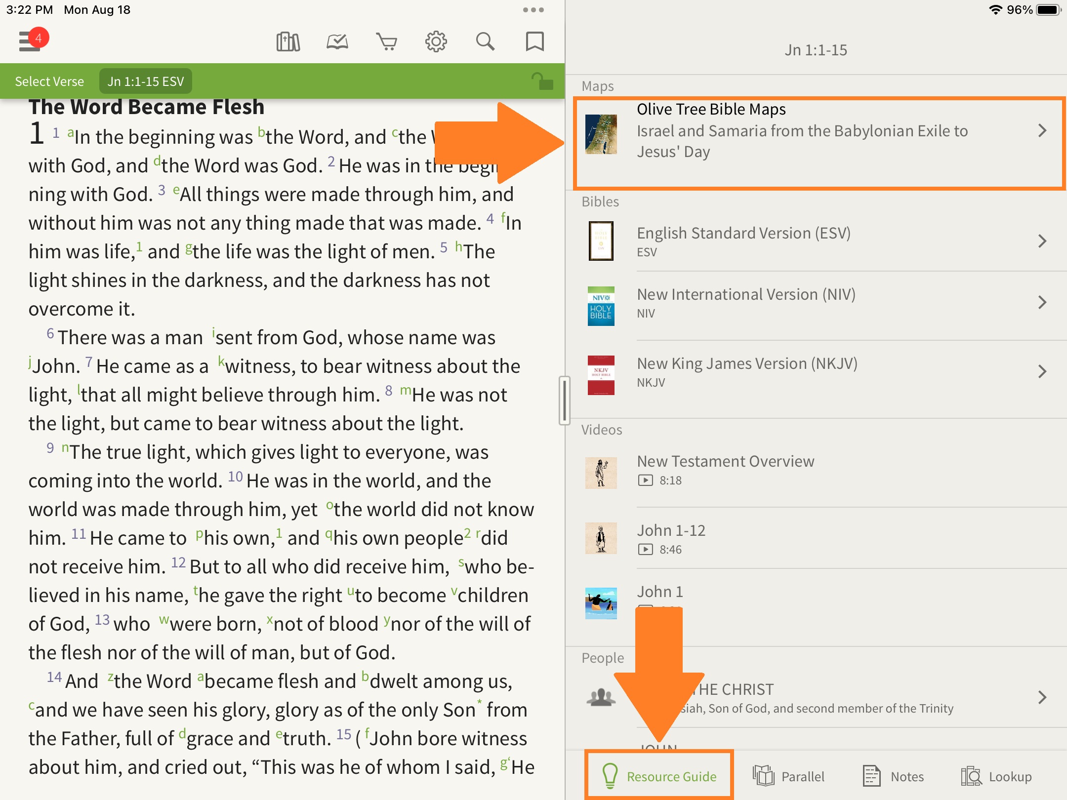Tap verse number 13 marker

[x=102, y=619]
